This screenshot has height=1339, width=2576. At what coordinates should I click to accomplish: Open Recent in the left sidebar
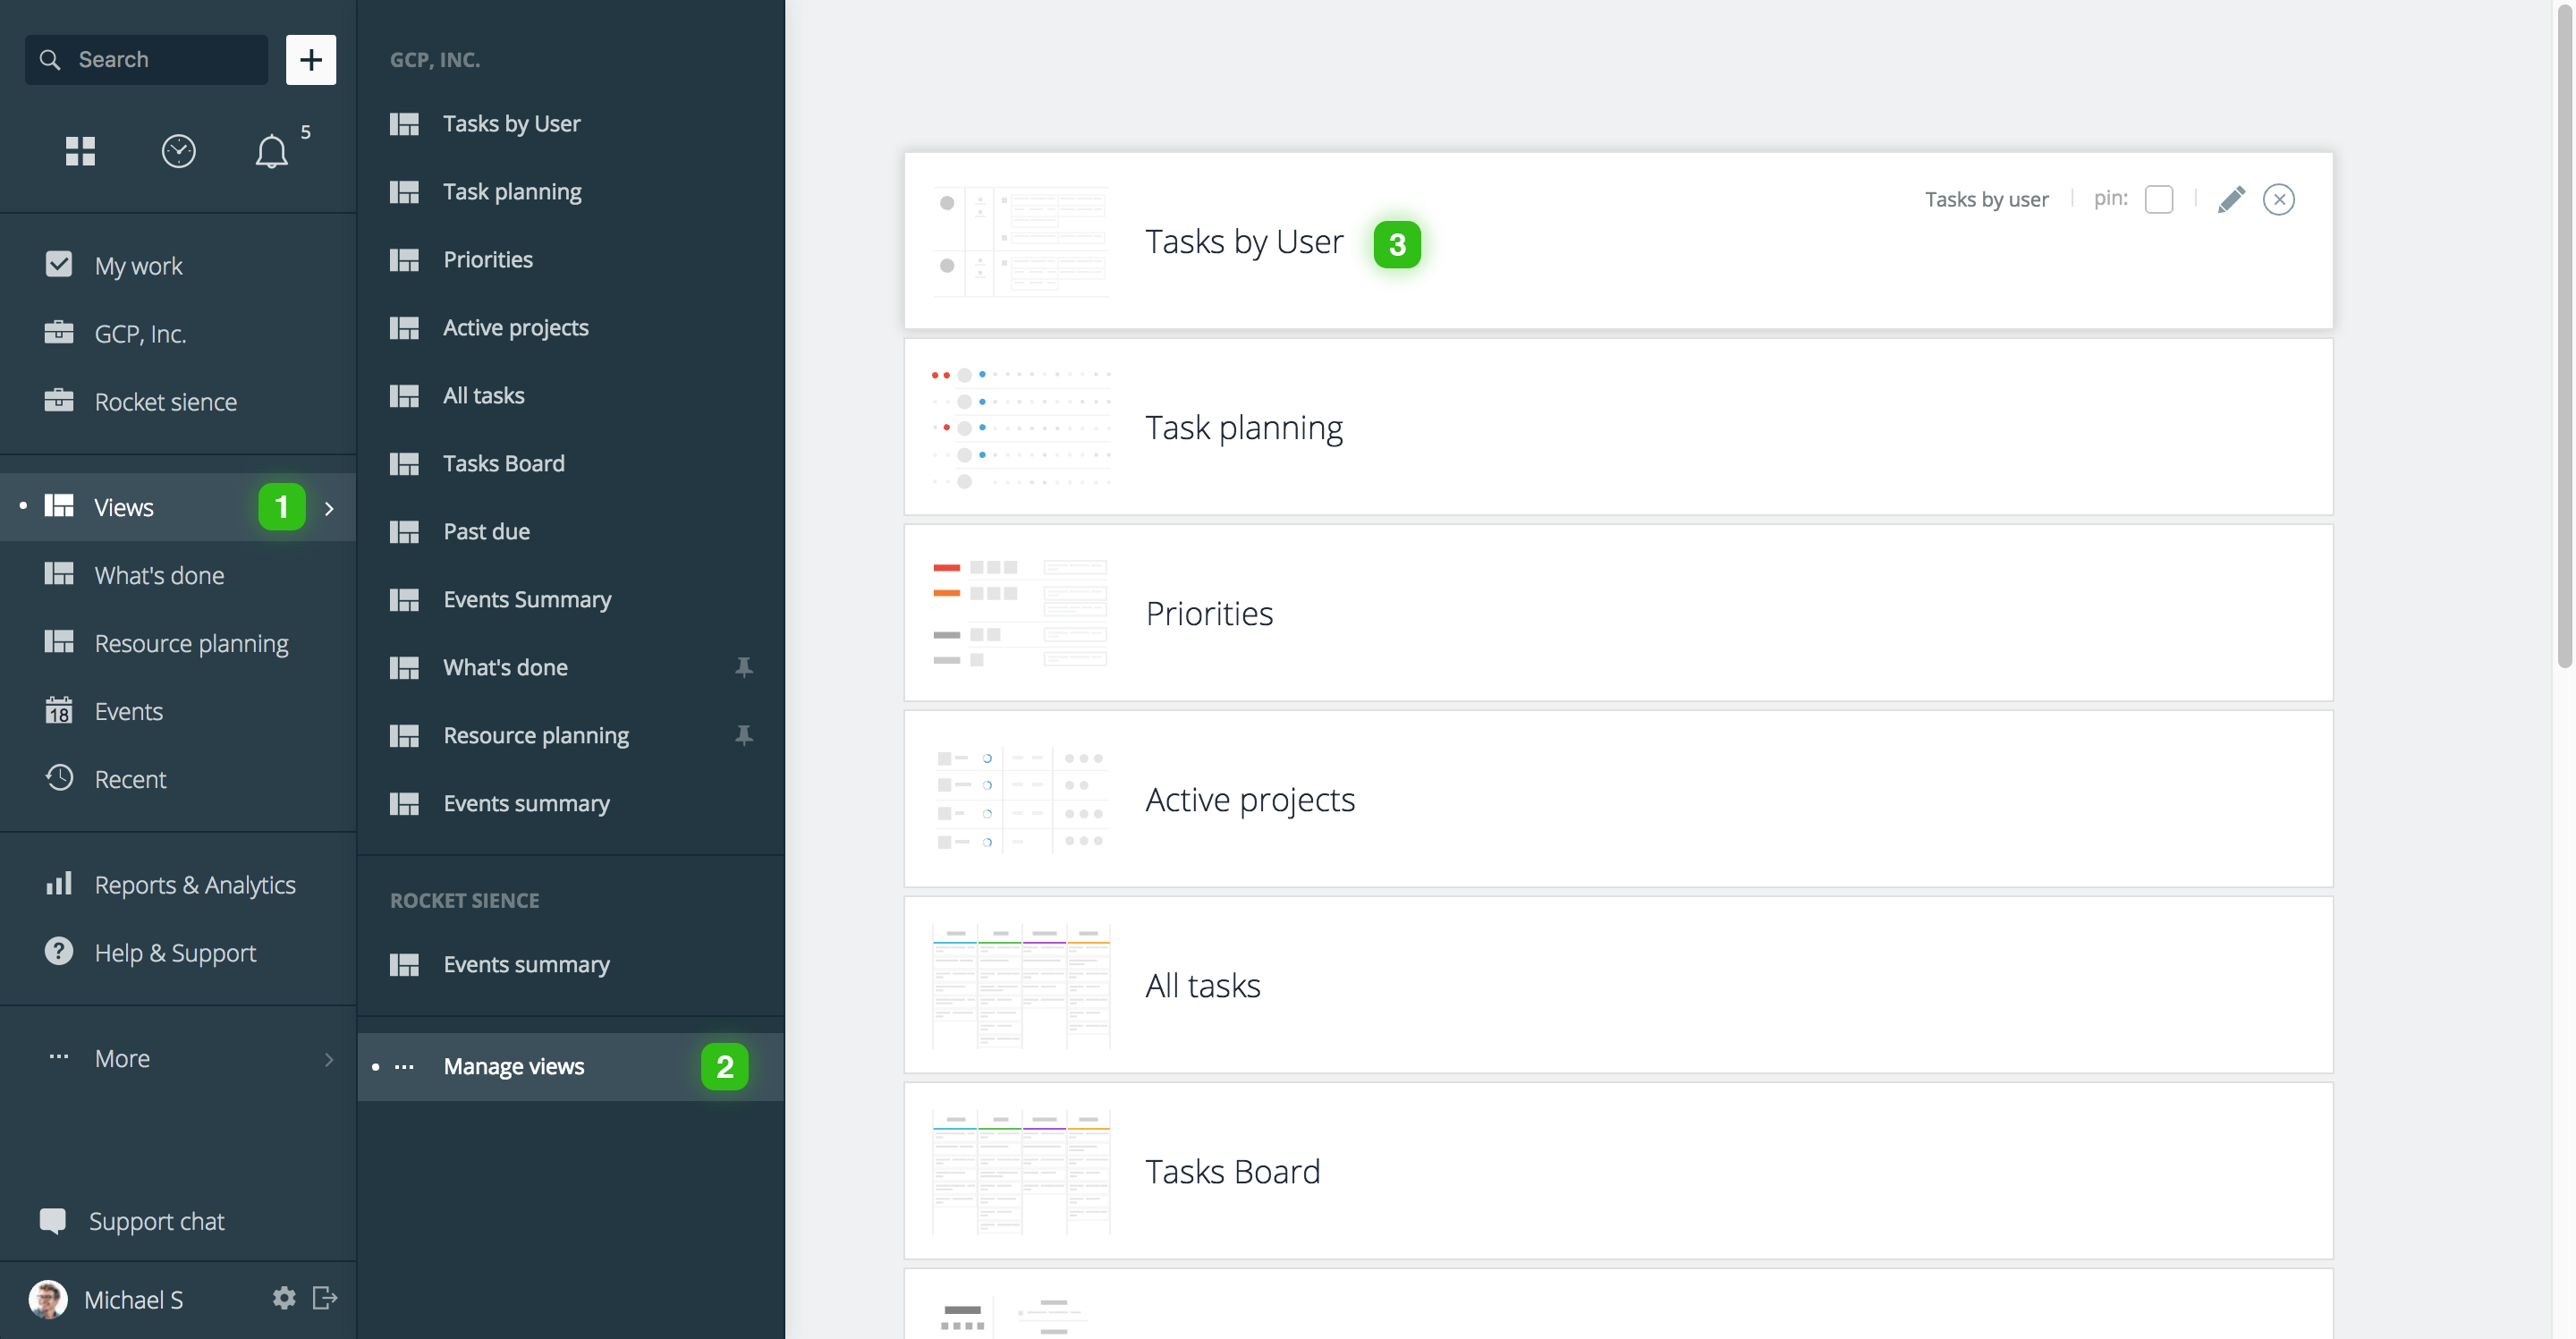click(178, 779)
